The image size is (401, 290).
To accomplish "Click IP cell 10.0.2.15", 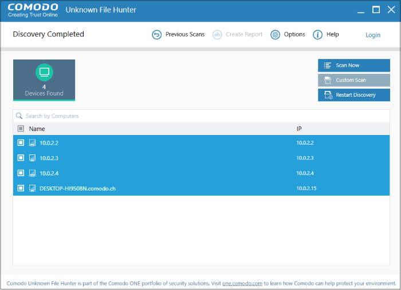I will pyautogui.click(x=306, y=188).
